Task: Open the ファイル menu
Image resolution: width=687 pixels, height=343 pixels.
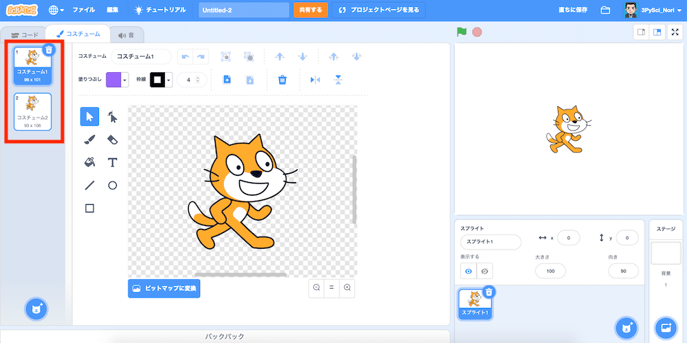Action: tap(83, 10)
